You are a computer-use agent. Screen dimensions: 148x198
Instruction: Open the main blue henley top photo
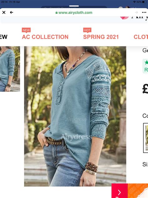click(x=75, y=116)
